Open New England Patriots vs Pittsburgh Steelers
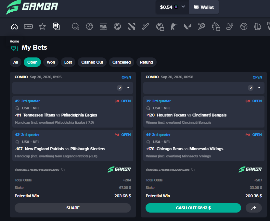270x221 pixels. tap(65, 149)
